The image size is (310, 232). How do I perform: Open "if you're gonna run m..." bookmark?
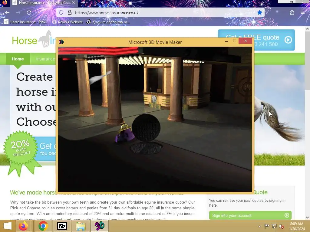pos(108,22)
